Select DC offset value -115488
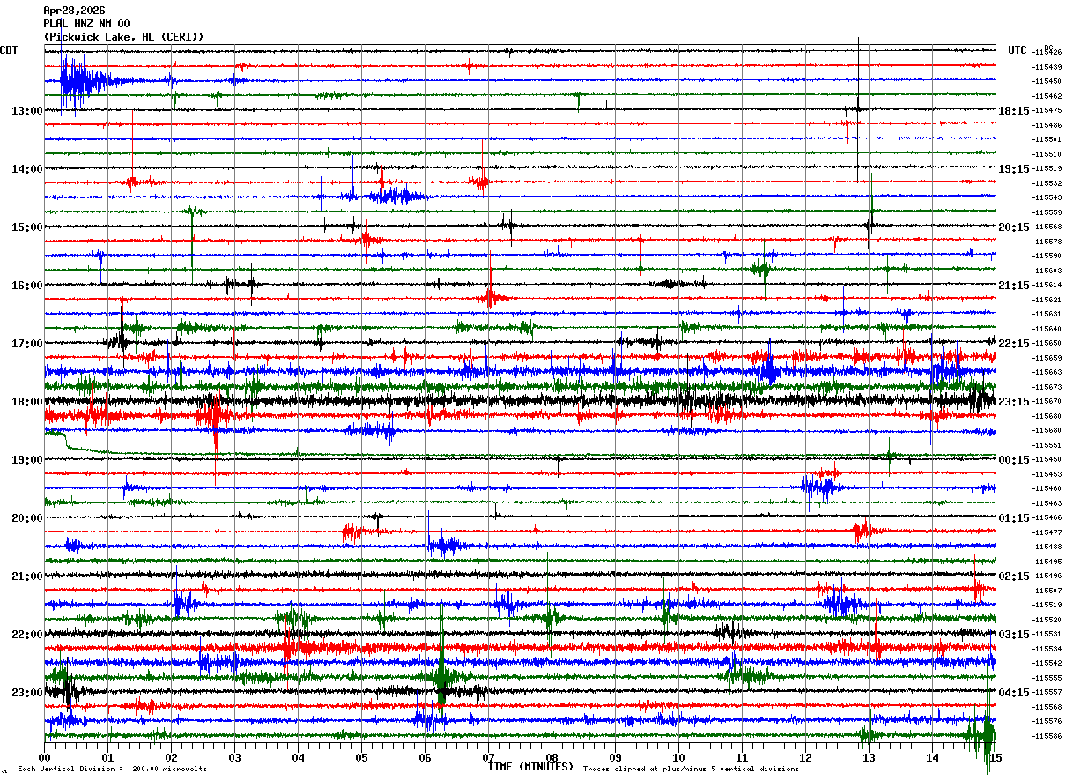Image resolution: width=1066 pixels, height=781 pixels. click(x=1047, y=547)
